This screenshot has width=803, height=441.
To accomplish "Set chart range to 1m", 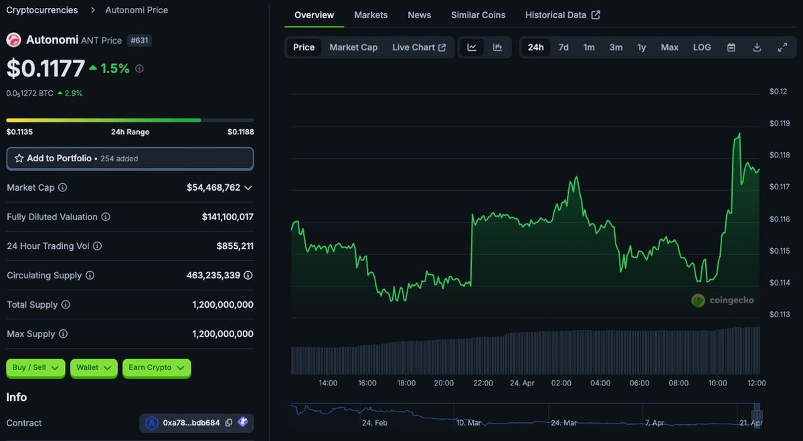I will tap(589, 48).
